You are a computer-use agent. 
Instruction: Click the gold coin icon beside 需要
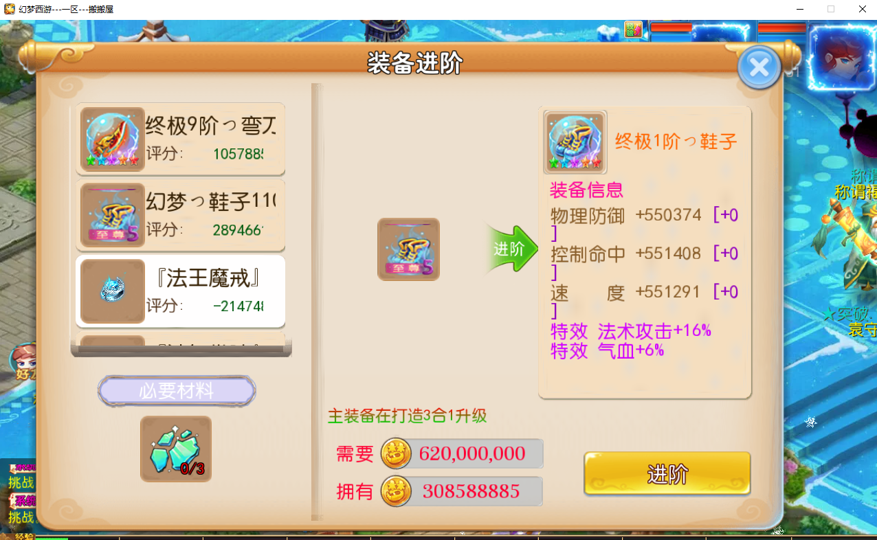point(396,453)
